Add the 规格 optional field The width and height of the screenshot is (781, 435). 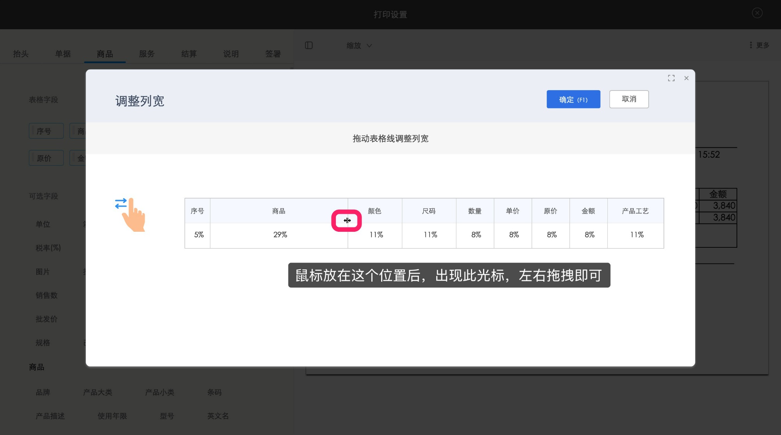43,343
